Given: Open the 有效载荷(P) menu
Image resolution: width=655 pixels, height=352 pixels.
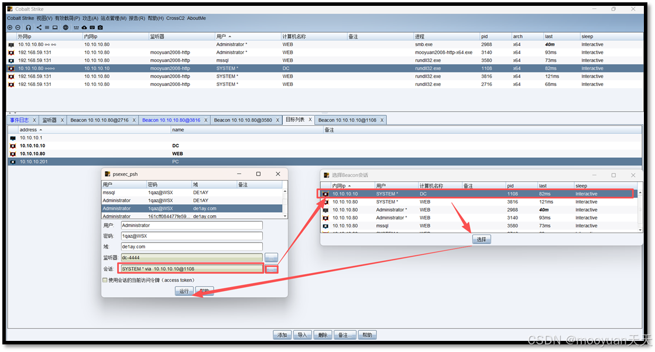Looking at the screenshot, I should (x=67, y=18).
